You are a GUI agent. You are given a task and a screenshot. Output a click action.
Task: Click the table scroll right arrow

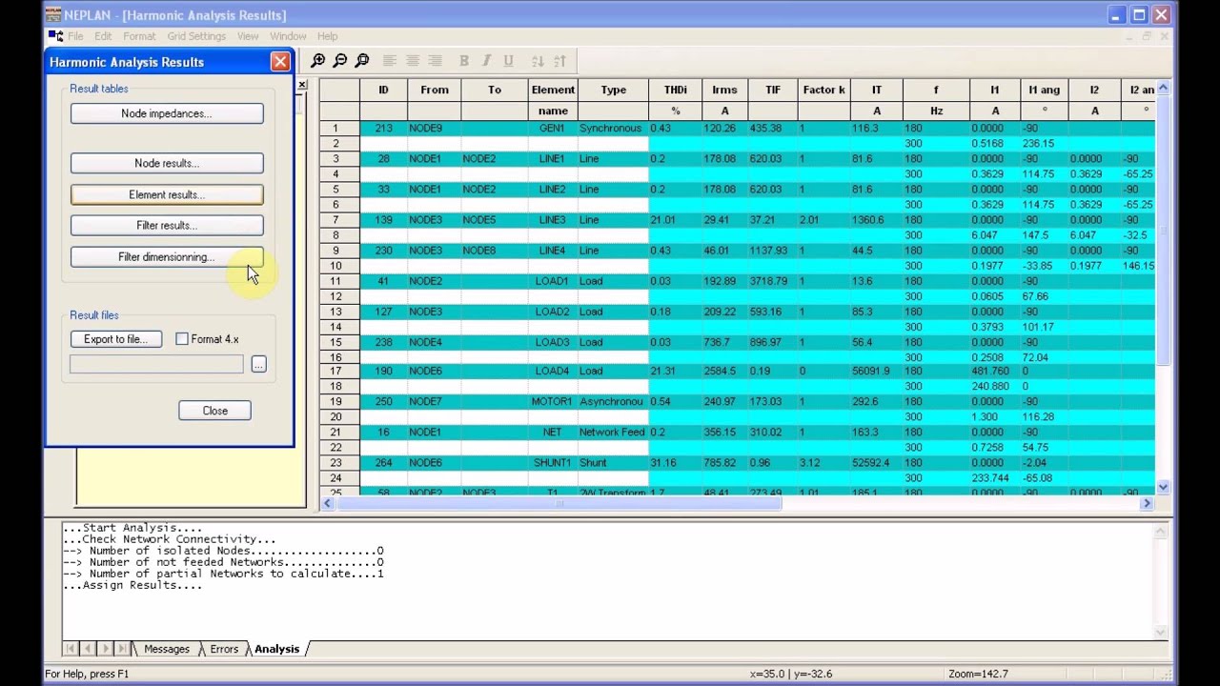[x=1147, y=503]
